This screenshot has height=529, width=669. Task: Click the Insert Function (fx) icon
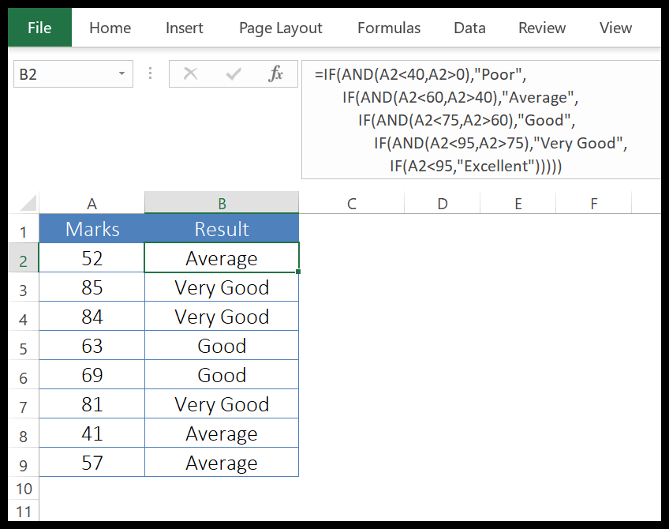[x=275, y=73]
